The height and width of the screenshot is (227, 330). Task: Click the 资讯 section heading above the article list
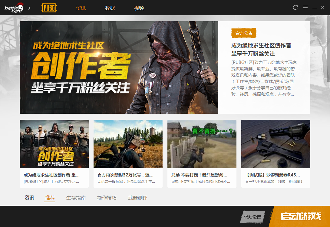pyautogui.click(x=29, y=198)
